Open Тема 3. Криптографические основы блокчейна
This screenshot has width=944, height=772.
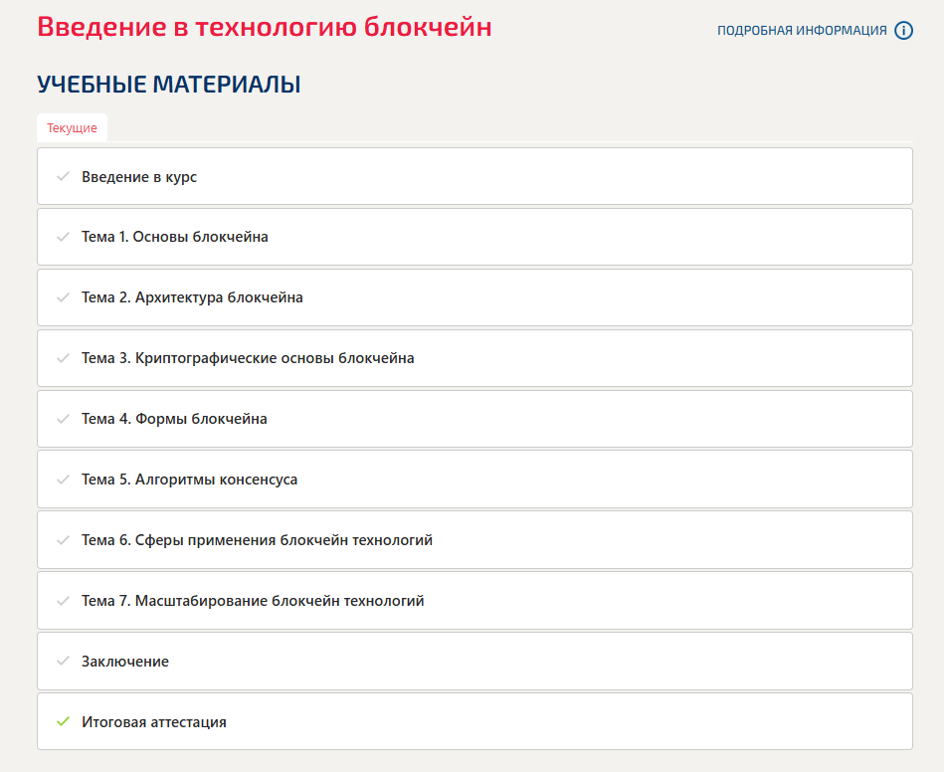pyautogui.click(x=248, y=358)
